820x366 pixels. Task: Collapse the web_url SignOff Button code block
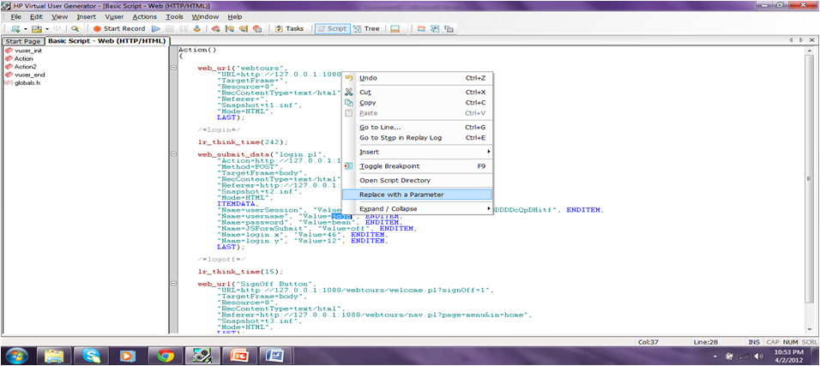(x=173, y=283)
